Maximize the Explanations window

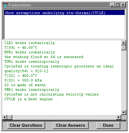click(x=117, y=5)
